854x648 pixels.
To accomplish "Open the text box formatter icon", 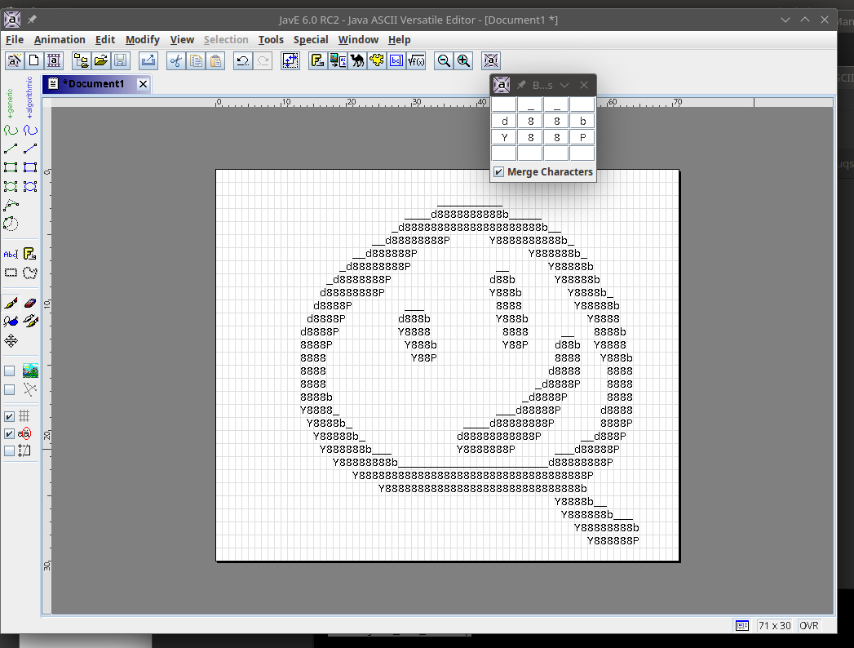I will click(396, 60).
